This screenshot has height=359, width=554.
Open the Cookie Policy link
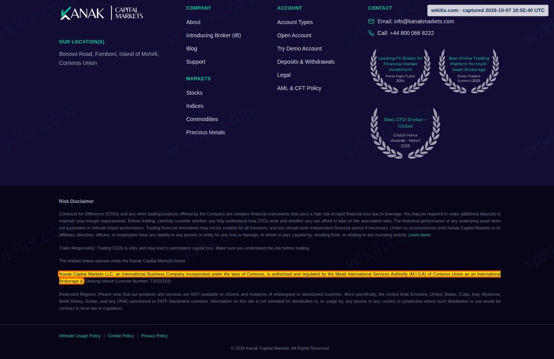(x=121, y=336)
